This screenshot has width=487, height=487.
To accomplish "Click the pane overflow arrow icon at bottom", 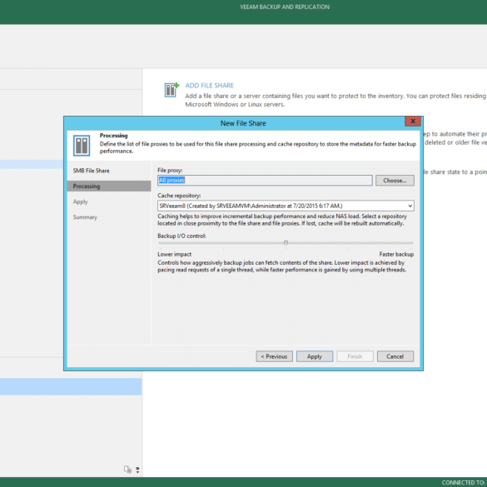I will [x=137, y=470].
